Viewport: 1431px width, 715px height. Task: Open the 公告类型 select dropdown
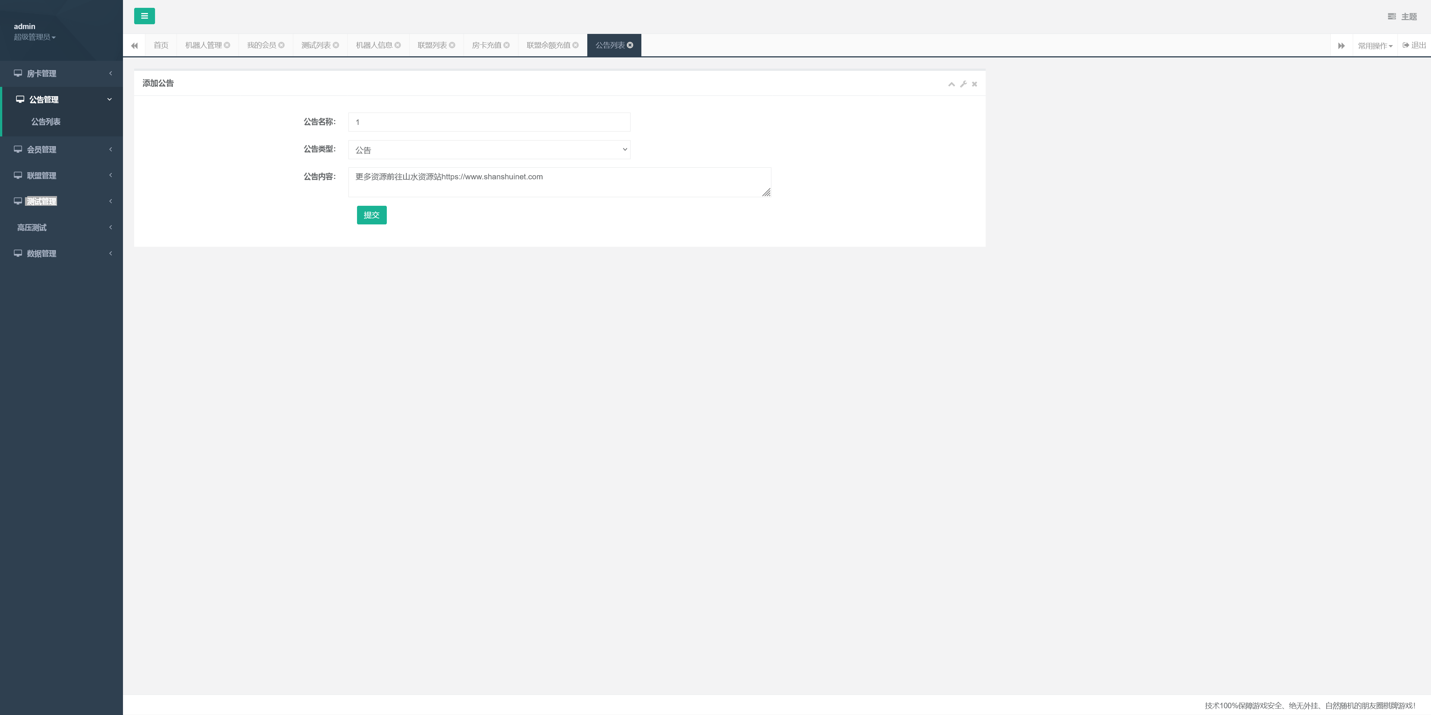[x=489, y=149]
